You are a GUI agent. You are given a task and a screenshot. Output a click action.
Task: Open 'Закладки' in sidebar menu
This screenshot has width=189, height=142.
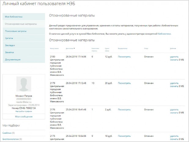[x=24, y=45]
